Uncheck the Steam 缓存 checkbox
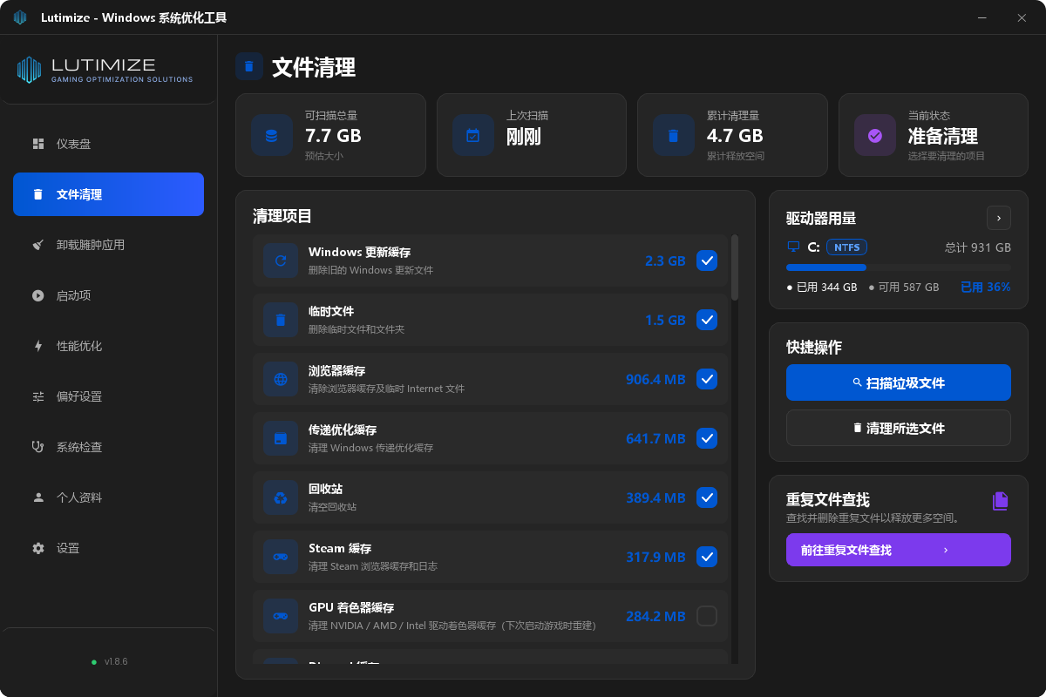The width and height of the screenshot is (1046, 697). (707, 557)
